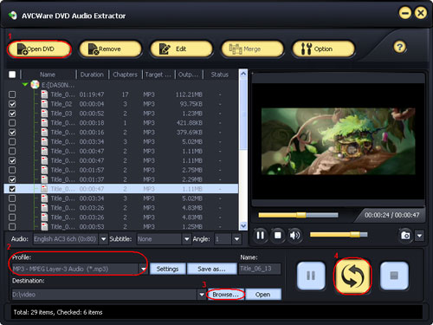Toggle the select-all checkbox in list header
Screen dimensions: 433x325
12,75
